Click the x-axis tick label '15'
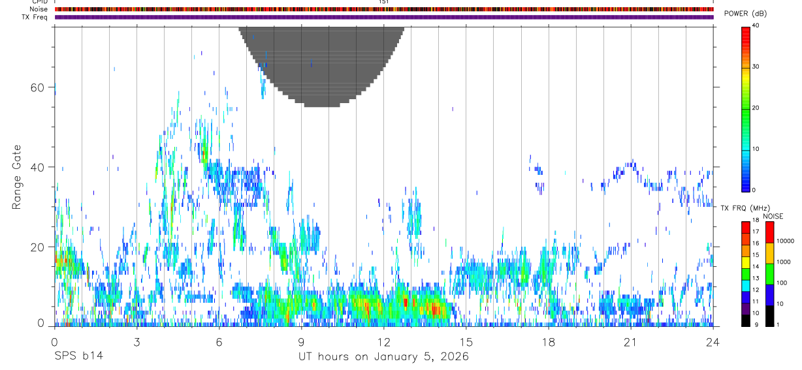 tap(466, 342)
